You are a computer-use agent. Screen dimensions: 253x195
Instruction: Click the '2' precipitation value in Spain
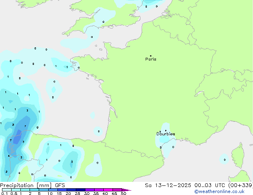72,162
